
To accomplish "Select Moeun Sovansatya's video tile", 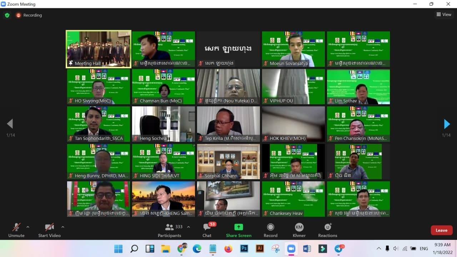I will click(293, 49).
